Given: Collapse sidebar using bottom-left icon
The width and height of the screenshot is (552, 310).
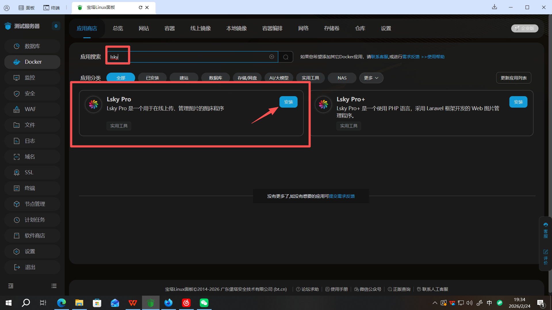Looking at the screenshot, I should (x=11, y=286).
